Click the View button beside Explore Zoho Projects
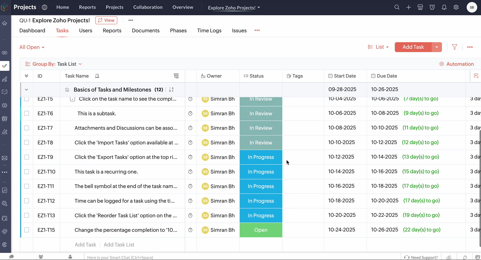Screen dimensions: 481x260 [x=106, y=20]
